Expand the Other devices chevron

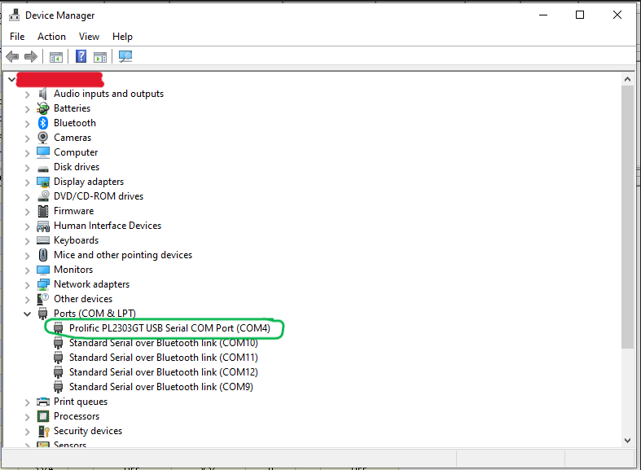point(27,300)
